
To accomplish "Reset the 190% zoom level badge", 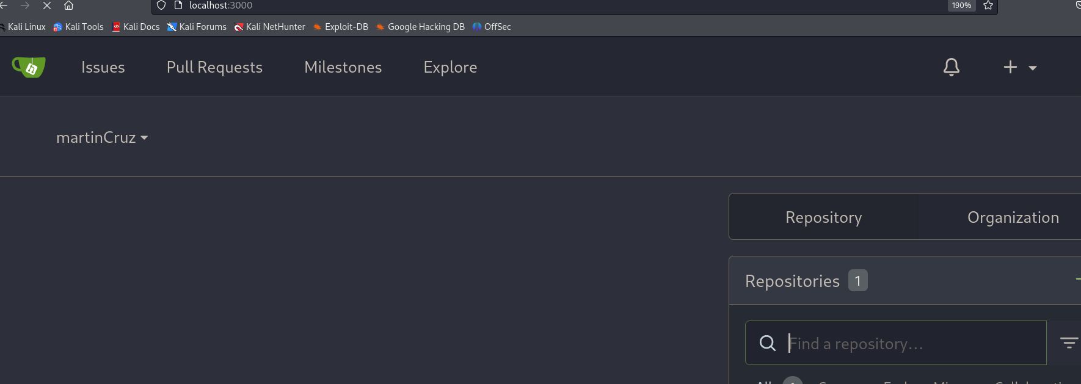I will 961,5.
